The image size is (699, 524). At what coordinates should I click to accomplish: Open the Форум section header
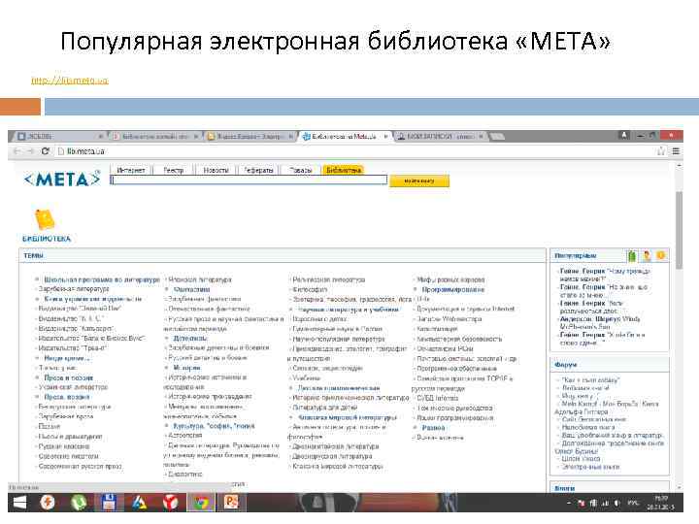click(566, 365)
